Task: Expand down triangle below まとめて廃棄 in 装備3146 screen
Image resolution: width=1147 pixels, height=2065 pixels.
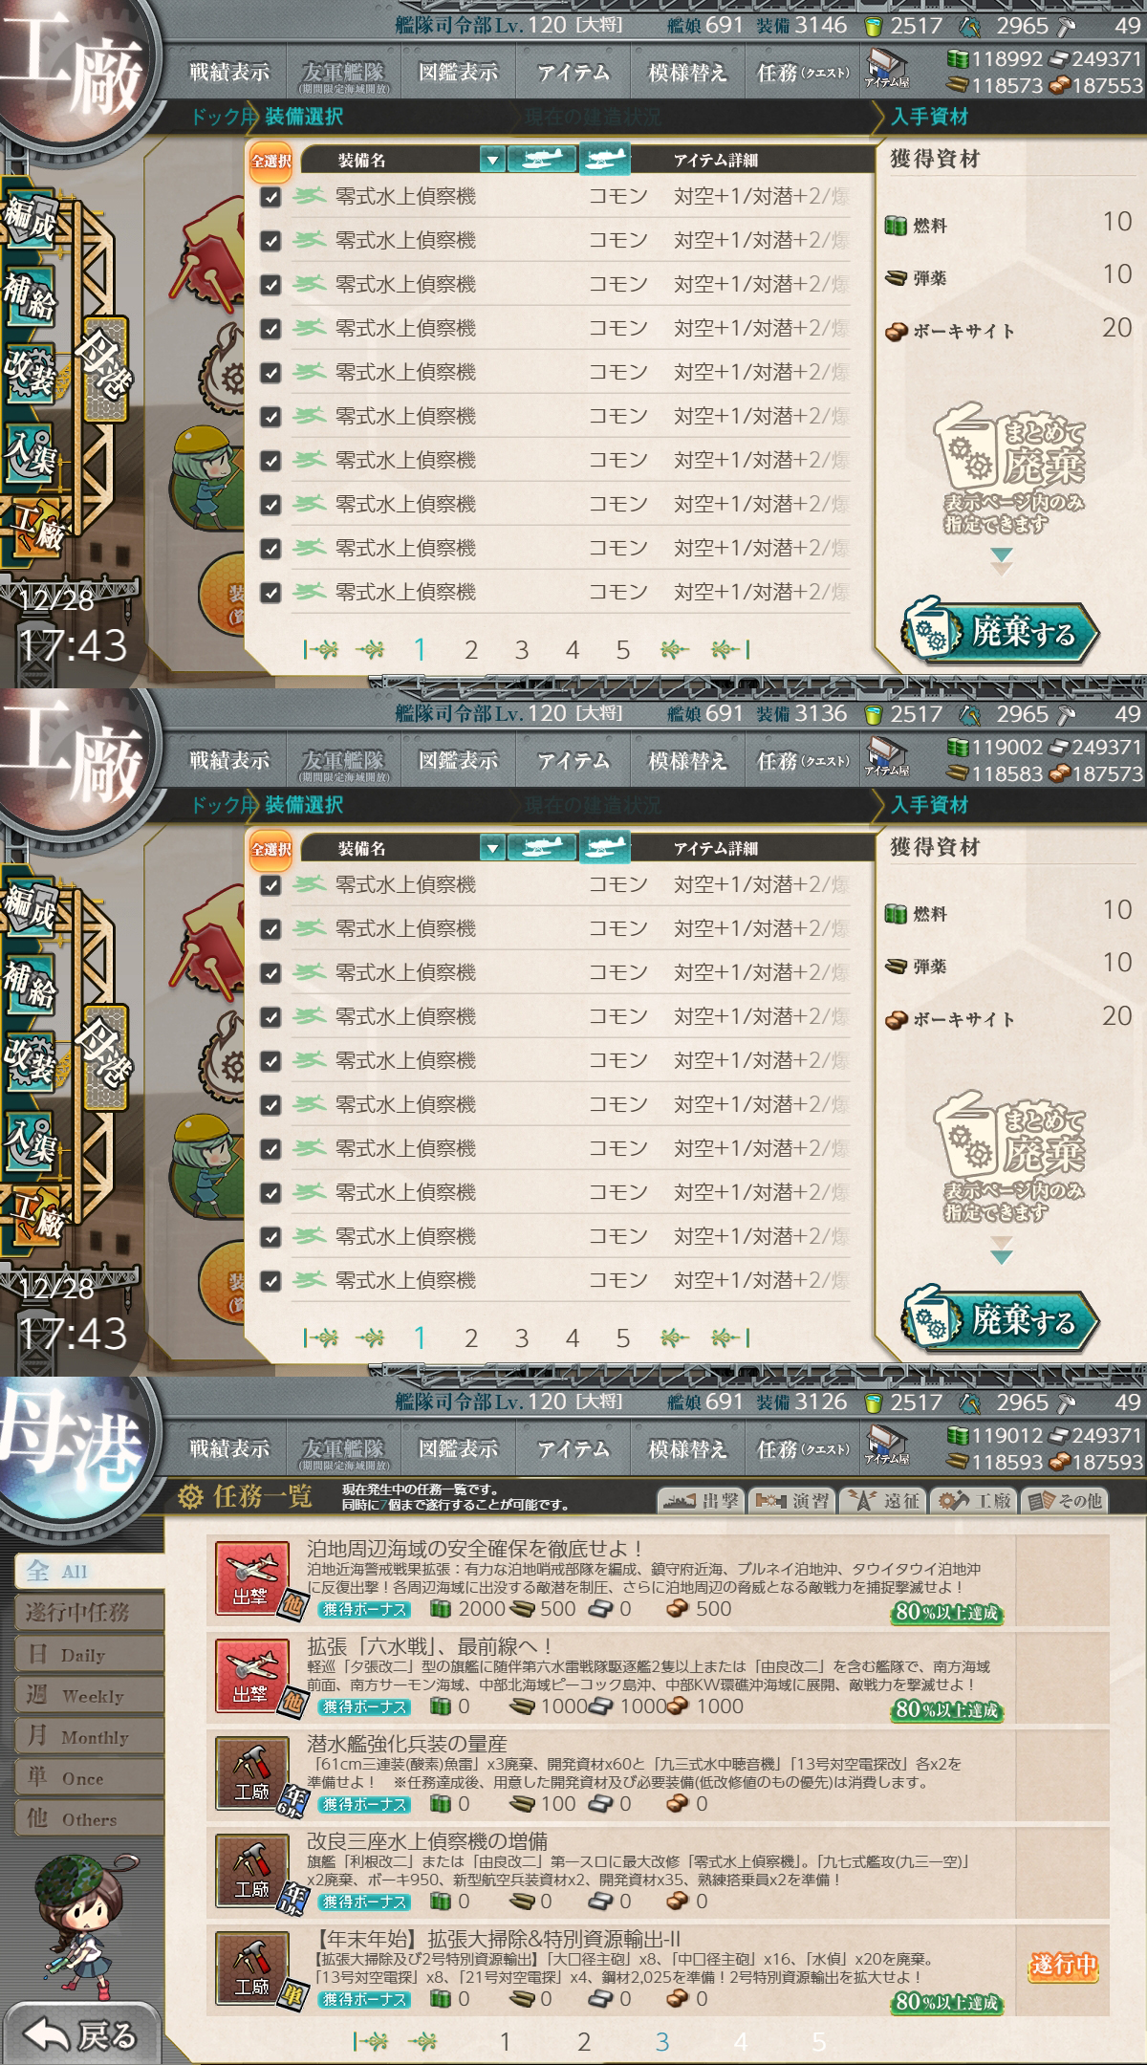Action: pyautogui.click(x=1001, y=560)
